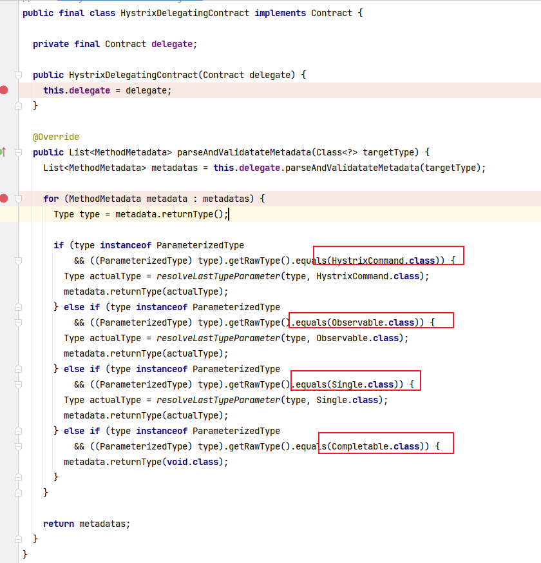The height and width of the screenshot is (563, 541).
Task: Collapse fold marker on the HystrixCommand.class condition line
Action: point(18,261)
